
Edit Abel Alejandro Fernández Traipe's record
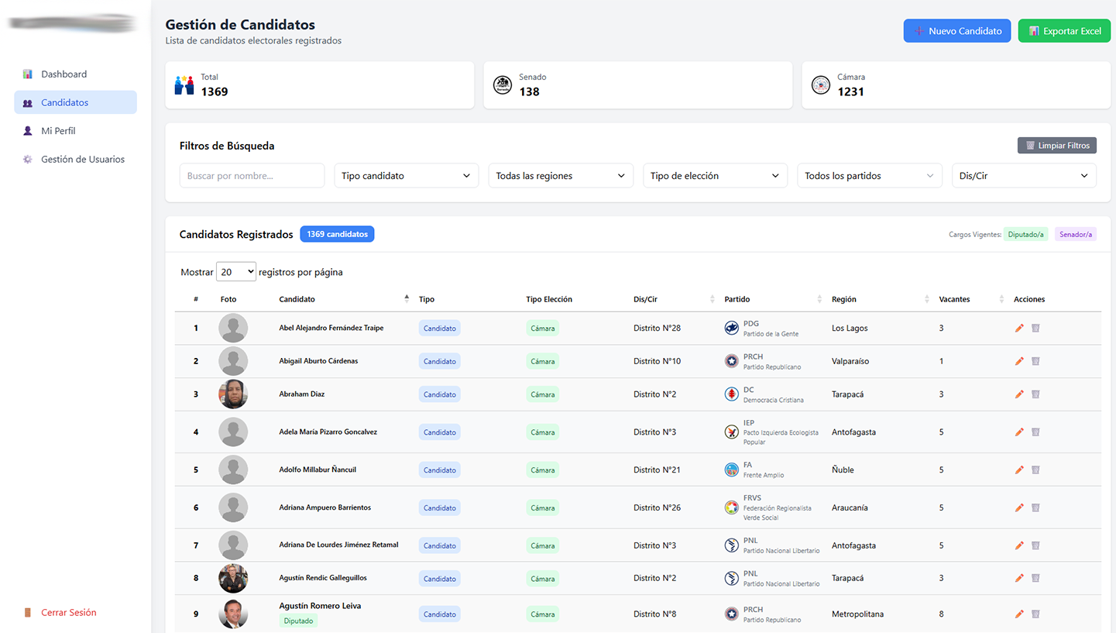coord(1019,328)
